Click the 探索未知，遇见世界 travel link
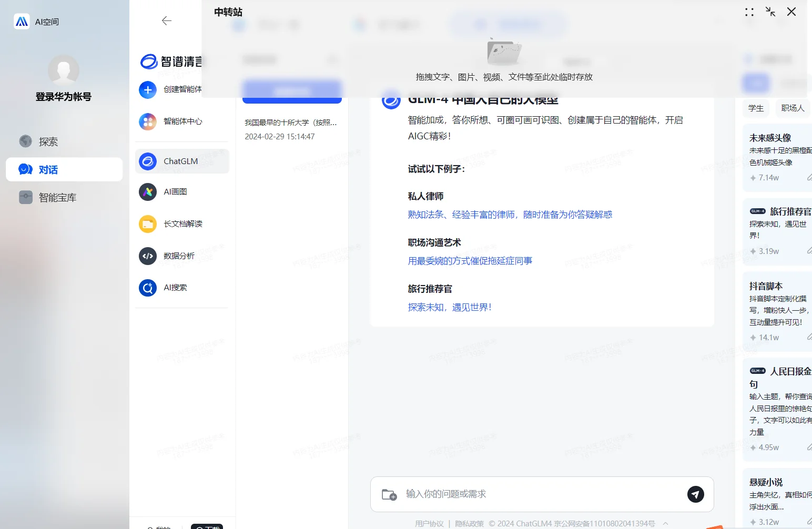 450,307
